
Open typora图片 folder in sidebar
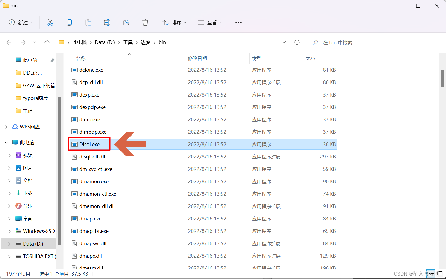click(32, 98)
